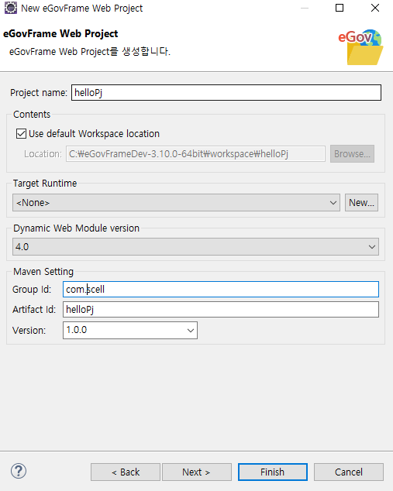
Task: Go back with the < Back button
Action: pos(126,472)
